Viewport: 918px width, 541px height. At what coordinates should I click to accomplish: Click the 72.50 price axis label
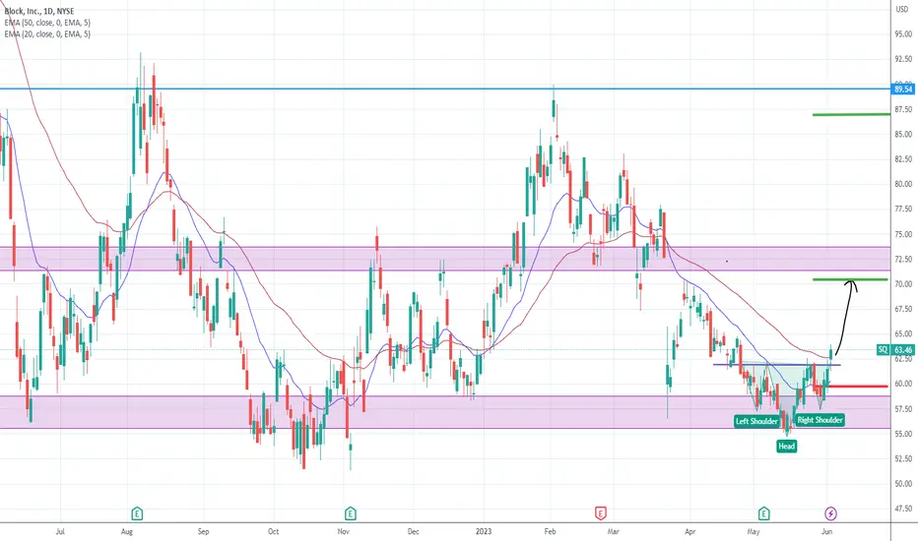pyautogui.click(x=903, y=259)
